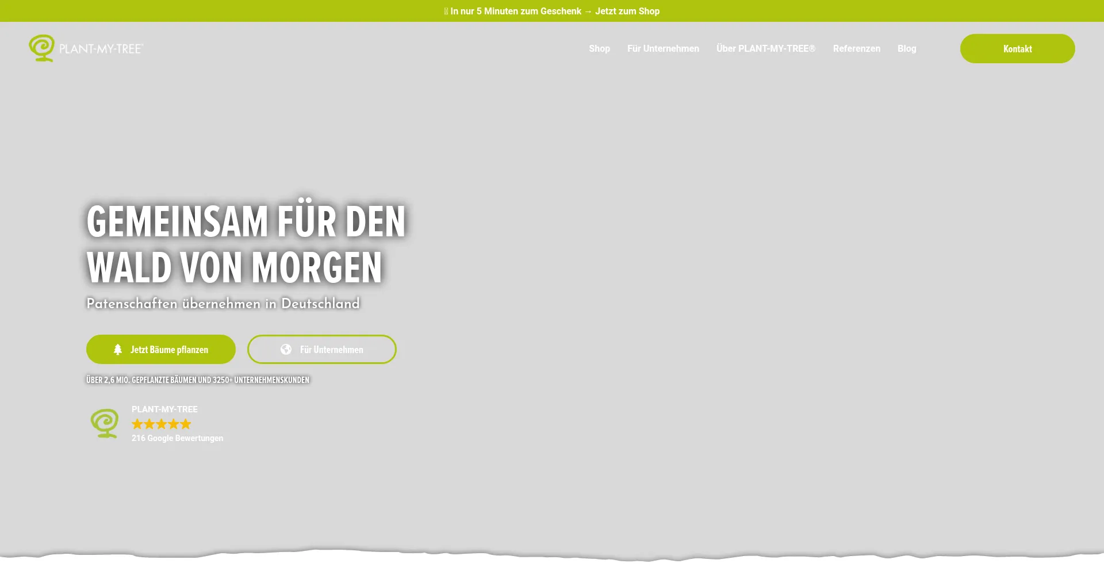This screenshot has width=1104, height=571.
Task: Click the '216 Google Bewertungen' link
Action: [177, 438]
